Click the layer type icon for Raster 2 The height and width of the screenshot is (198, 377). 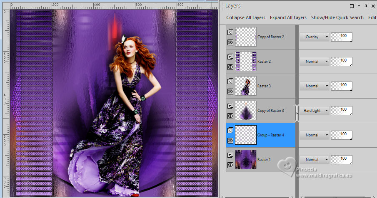[230, 57]
